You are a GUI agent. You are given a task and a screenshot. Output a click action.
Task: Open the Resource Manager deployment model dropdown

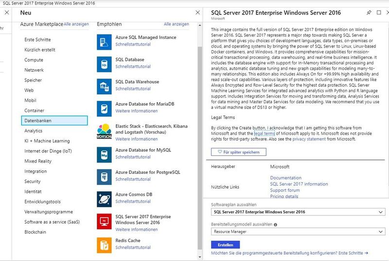point(298,231)
